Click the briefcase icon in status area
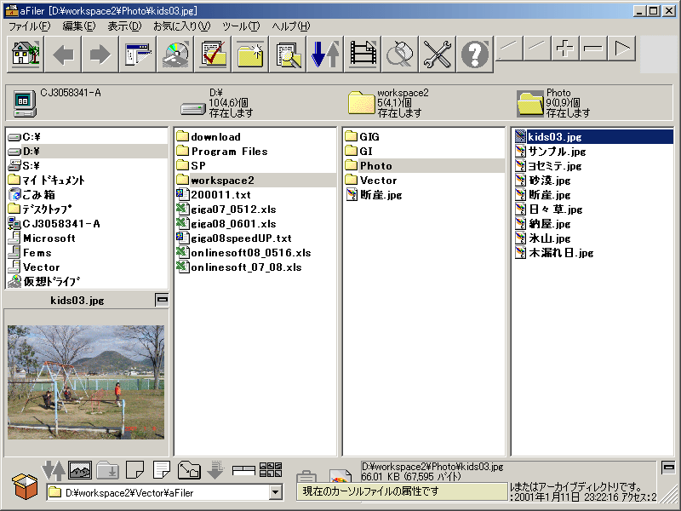The width and height of the screenshot is (681, 511). click(x=306, y=477)
